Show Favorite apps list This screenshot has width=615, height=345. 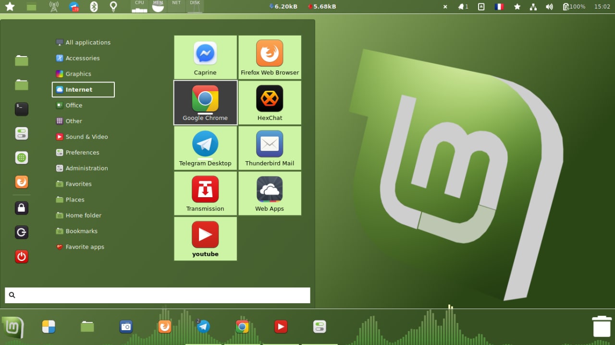pos(83,247)
